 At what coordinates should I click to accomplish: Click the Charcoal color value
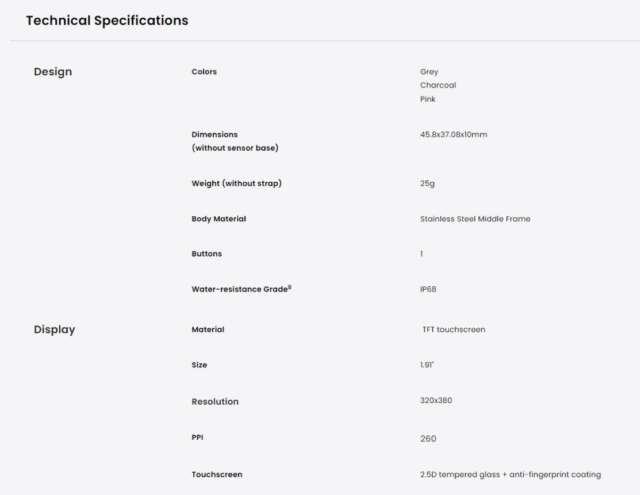(438, 85)
